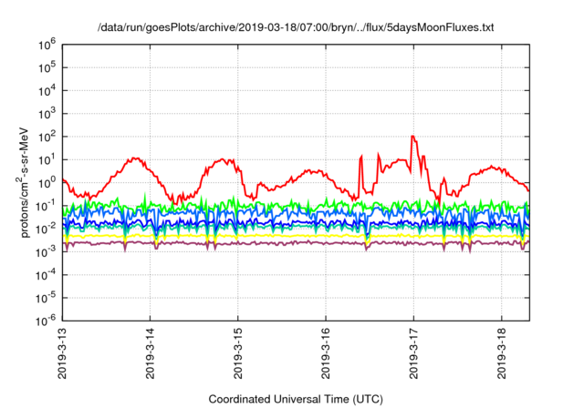
Task: Click the 10^4 y-axis tick label
Action: point(47,91)
